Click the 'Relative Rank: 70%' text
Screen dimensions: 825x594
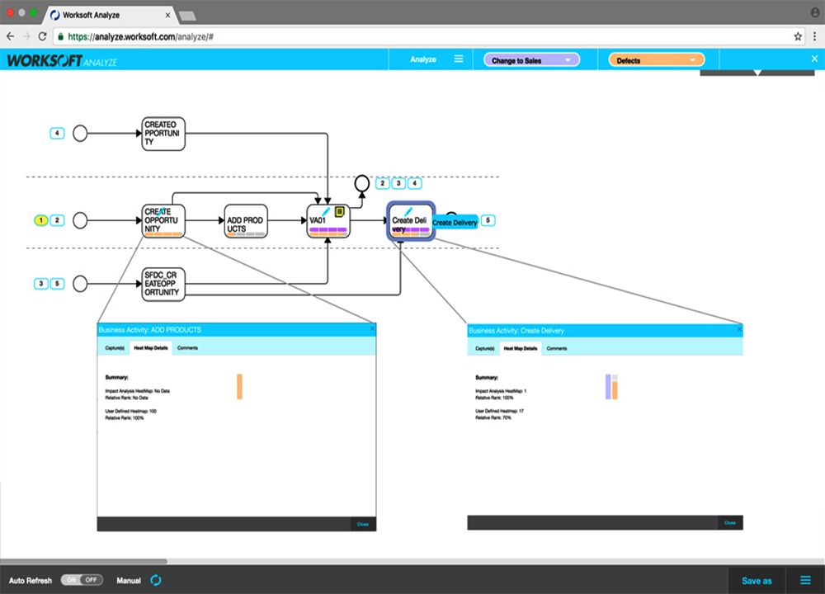(493, 417)
